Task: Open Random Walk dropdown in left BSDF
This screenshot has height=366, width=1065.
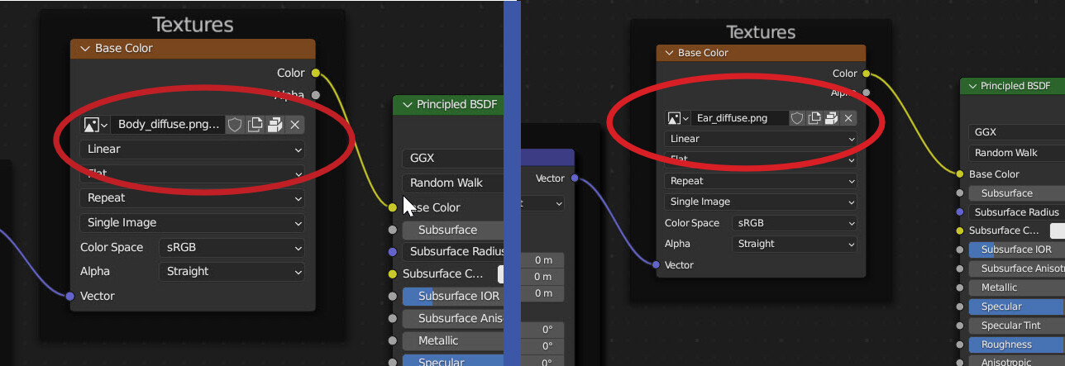Action: tap(453, 183)
